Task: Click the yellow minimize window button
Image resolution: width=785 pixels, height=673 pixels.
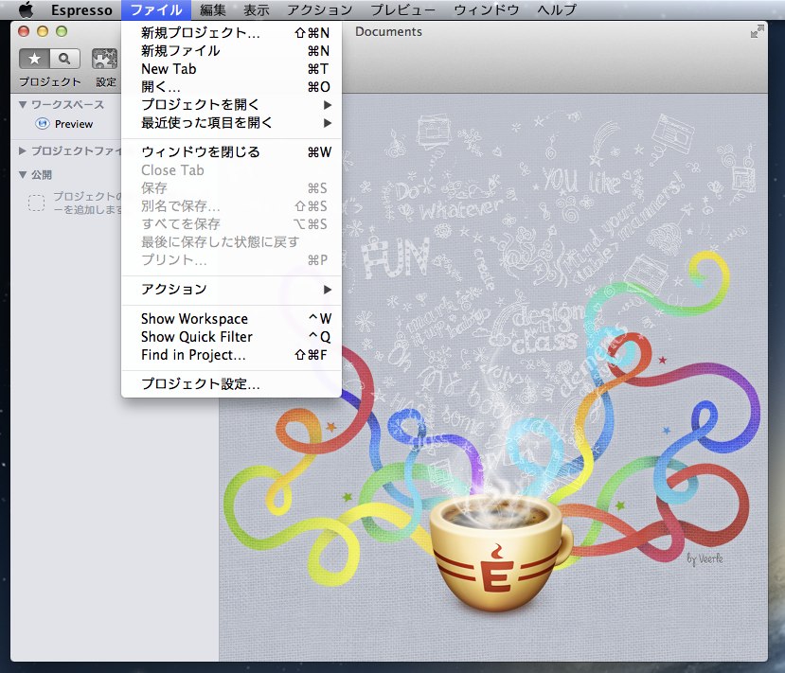Action: (43, 31)
